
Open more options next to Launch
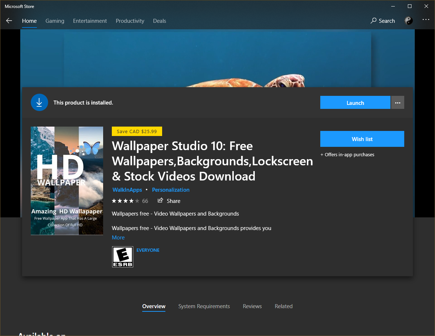coord(398,103)
